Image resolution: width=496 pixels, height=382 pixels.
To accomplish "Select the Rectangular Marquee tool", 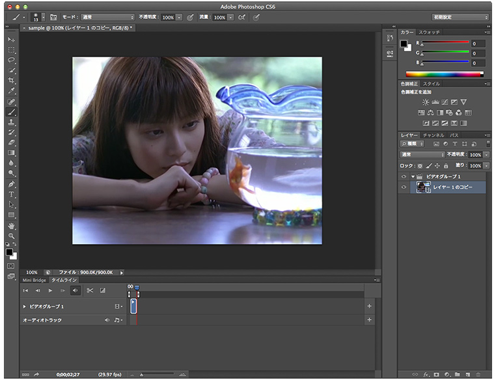I will 11,50.
